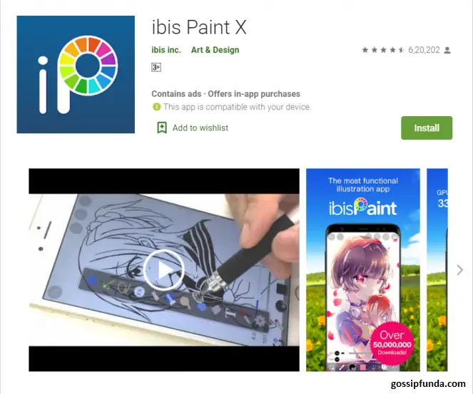Open the ibis inc. developer page

(166, 50)
